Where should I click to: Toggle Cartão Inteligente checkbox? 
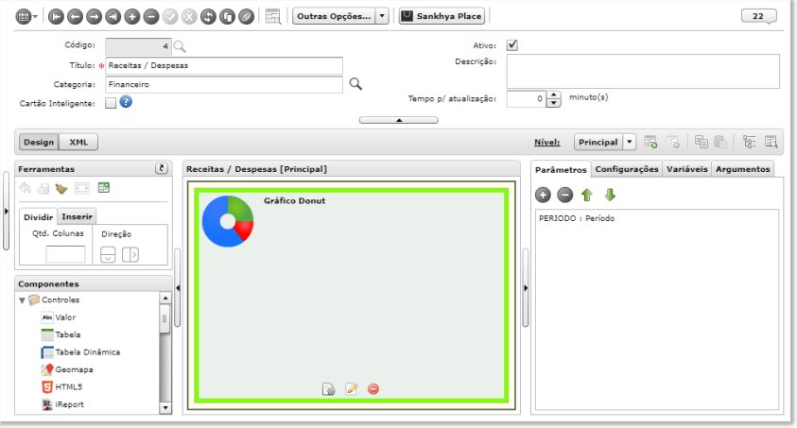(111, 103)
